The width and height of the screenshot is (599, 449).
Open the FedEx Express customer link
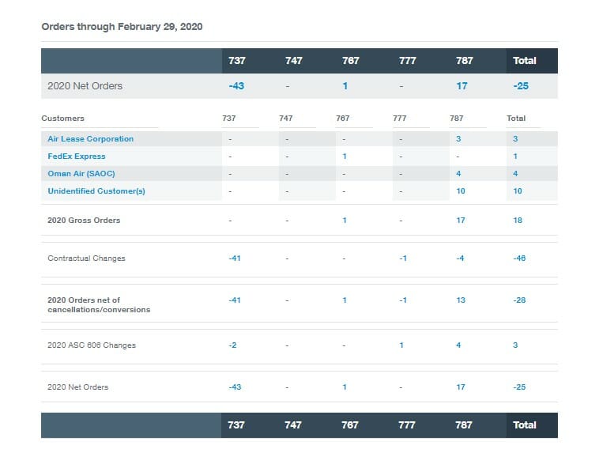coord(77,157)
